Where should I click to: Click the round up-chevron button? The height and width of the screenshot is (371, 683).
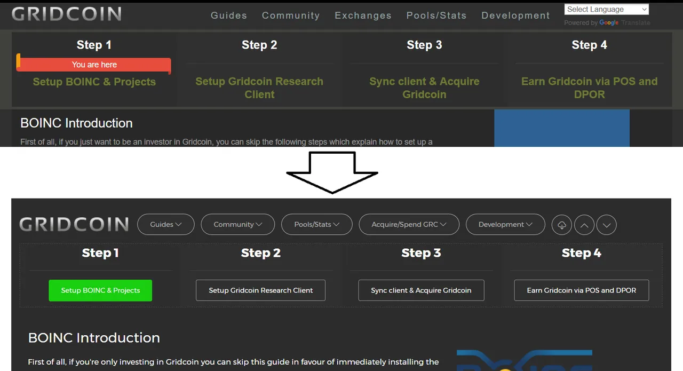click(x=584, y=225)
